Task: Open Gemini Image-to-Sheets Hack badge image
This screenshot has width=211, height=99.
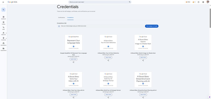Action: [x=143, y=42]
